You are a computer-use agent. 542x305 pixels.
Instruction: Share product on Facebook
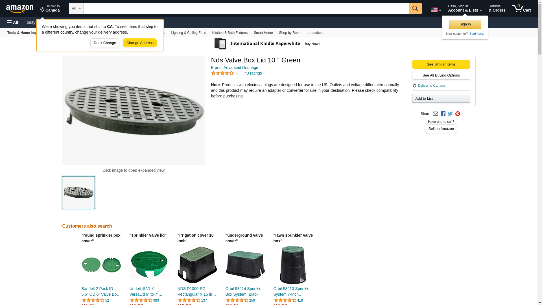[443, 114]
